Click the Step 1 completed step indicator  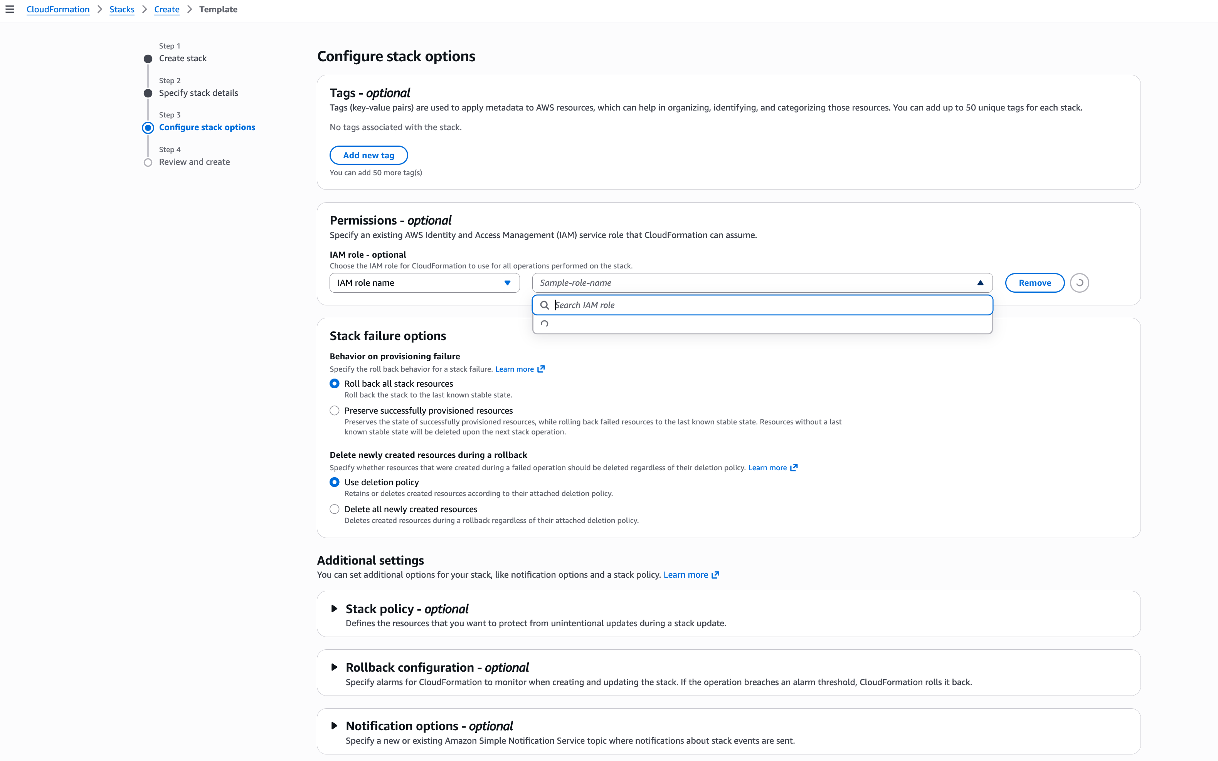point(148,59)
